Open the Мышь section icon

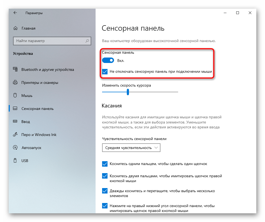click(x=15, y=95)
